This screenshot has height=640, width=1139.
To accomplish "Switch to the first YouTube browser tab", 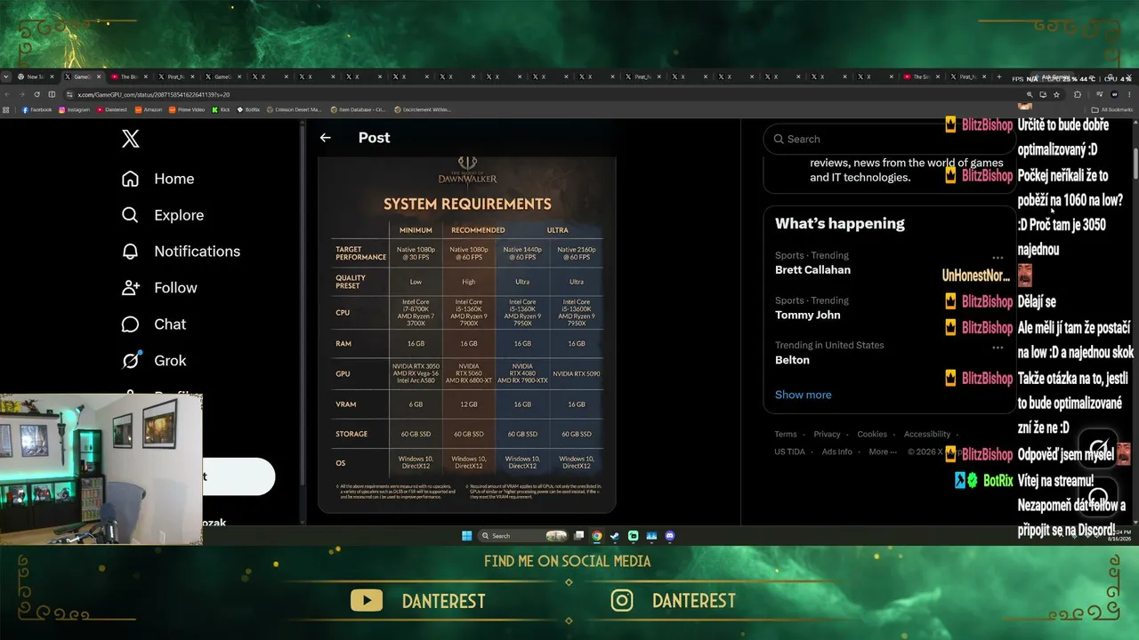I will pos(129,76).
